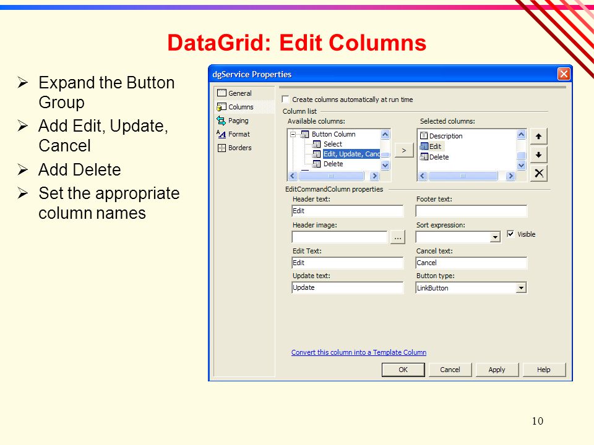
Task: Click the Update text field
Action: point(347,287)
